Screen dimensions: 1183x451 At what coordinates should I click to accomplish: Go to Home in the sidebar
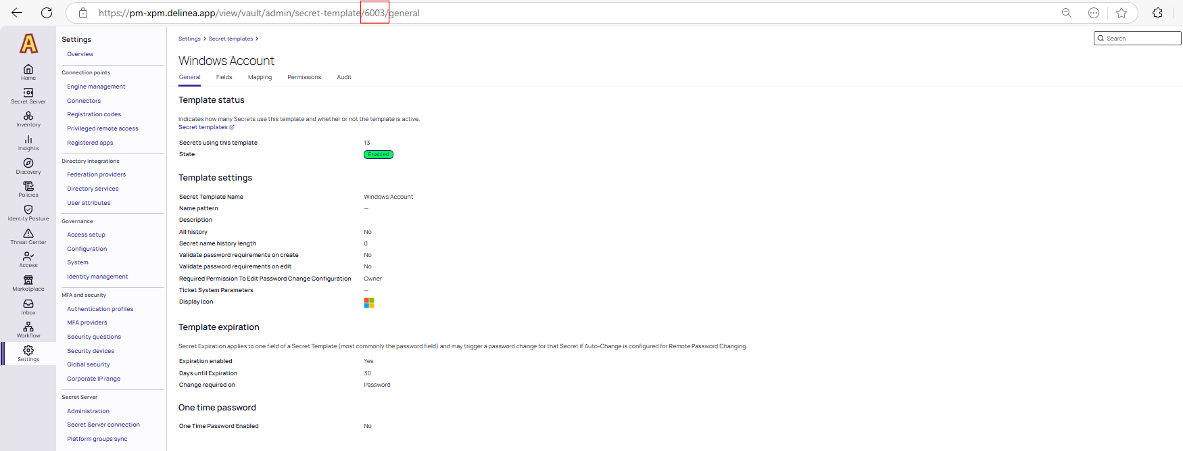click(28, 72)
